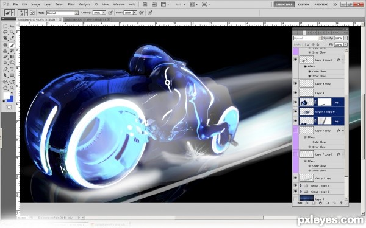Open the options bar Opacity slider arrow

coord(104,13)
